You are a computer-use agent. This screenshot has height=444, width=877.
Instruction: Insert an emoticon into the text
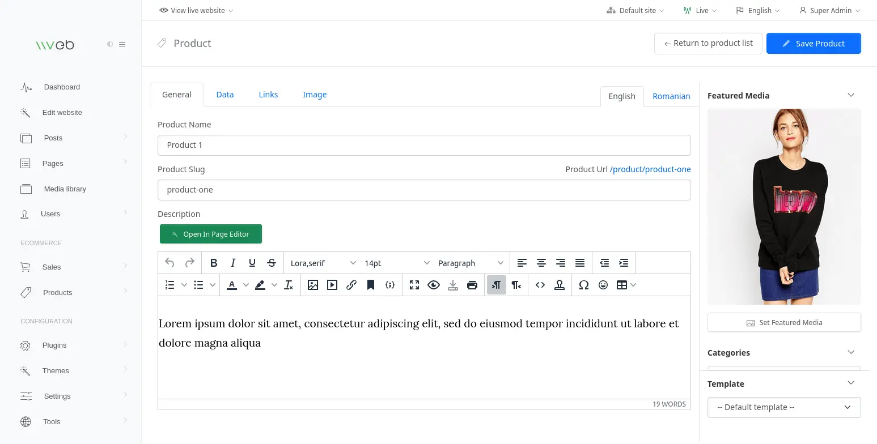pos(603,285)
